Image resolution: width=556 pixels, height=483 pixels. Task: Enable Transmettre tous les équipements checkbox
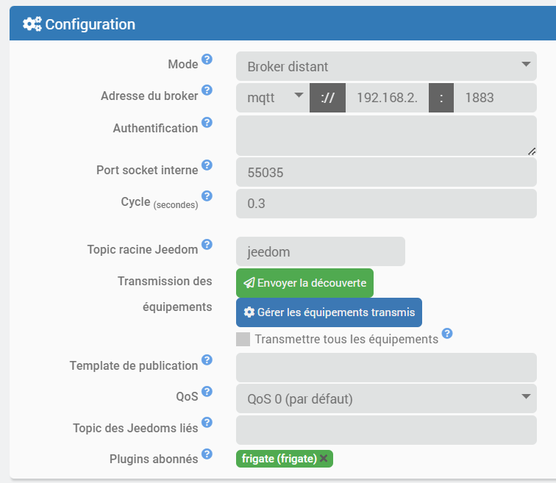click(x=243, y=339)
